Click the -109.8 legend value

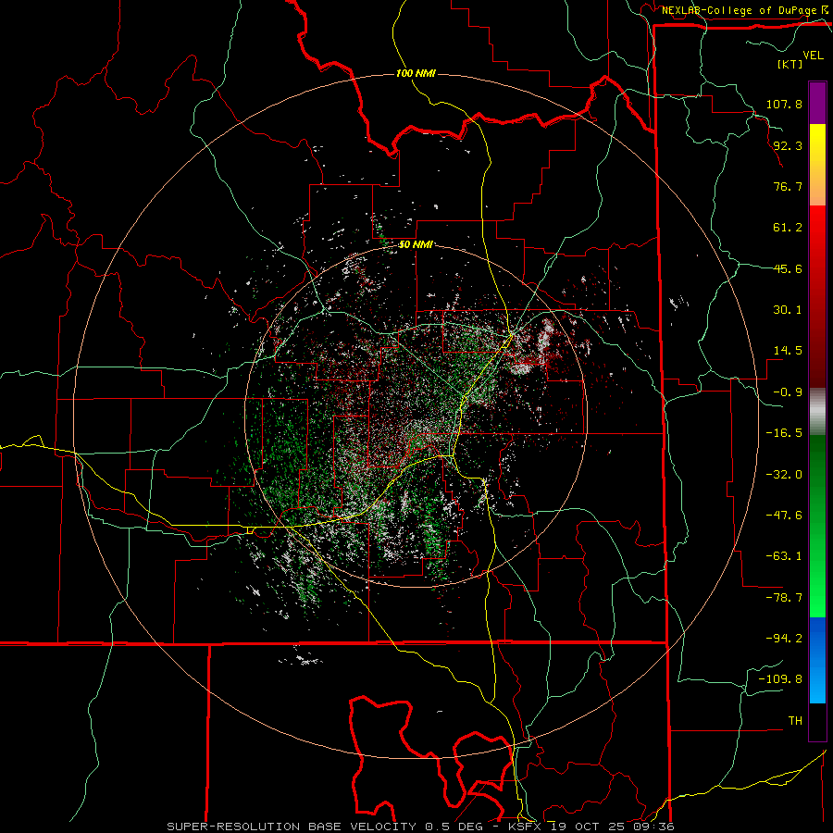click(x=780, y=679)
